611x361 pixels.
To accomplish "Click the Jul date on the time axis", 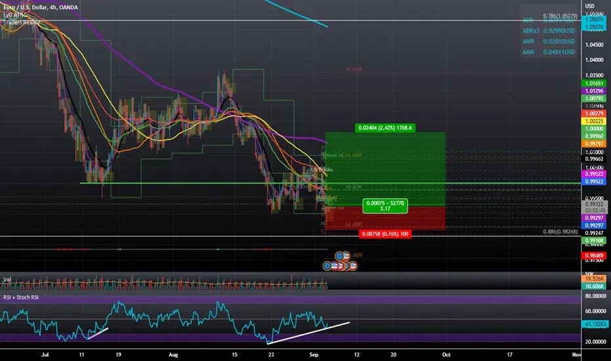I will click(45, 354).
